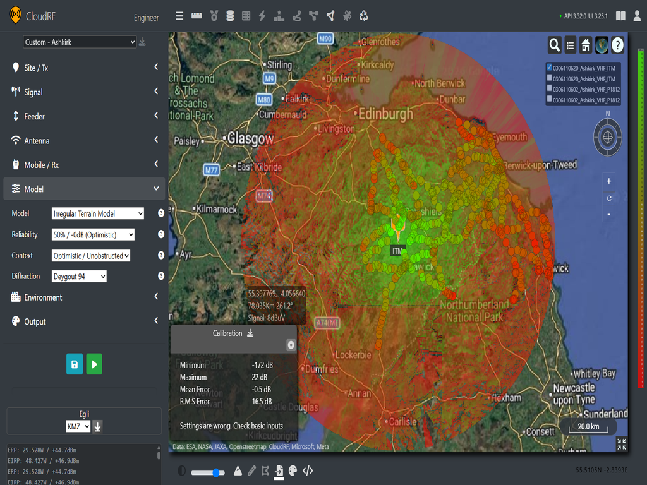Run the simulation with the green play button
This screenshot has width=647, height=485.
point(94,364)
